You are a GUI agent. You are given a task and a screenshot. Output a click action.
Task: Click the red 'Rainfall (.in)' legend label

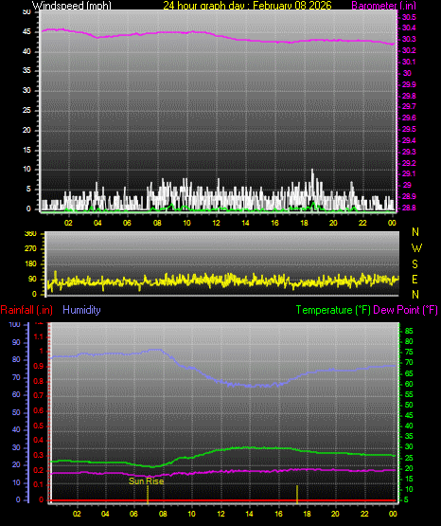click(26, 310)
